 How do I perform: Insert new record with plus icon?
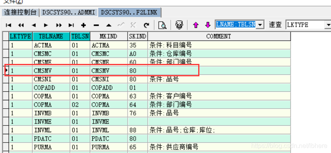[x=83, y=25]
